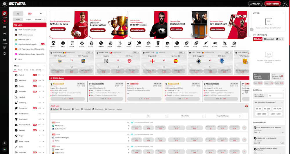Screen dimensions: 290x154
Task: Collapse the Wetten panel
Action: pyautogui.click(x=283, y=13)
